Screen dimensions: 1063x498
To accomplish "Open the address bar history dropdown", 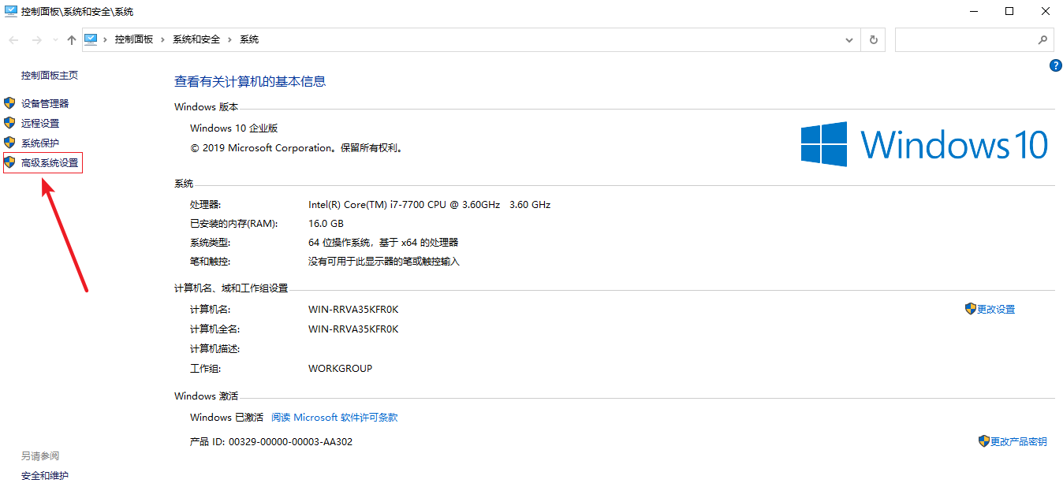I will [849, 39].
